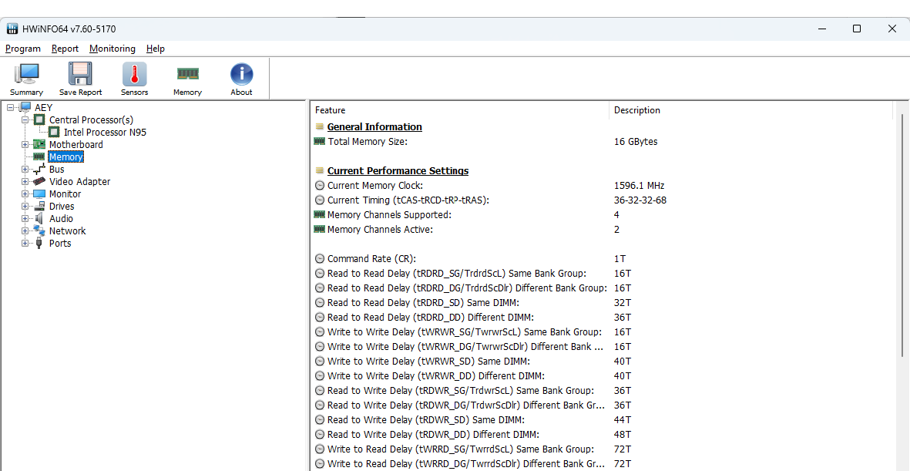Click the Ports plug icon
910x471 pixels.
tap(39, 244)
